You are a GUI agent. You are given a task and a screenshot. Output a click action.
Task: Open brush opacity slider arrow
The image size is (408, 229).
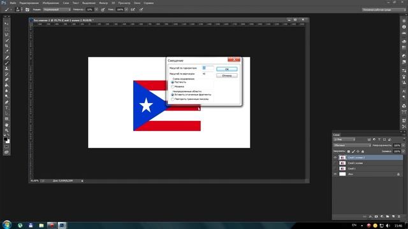(96, 10)
